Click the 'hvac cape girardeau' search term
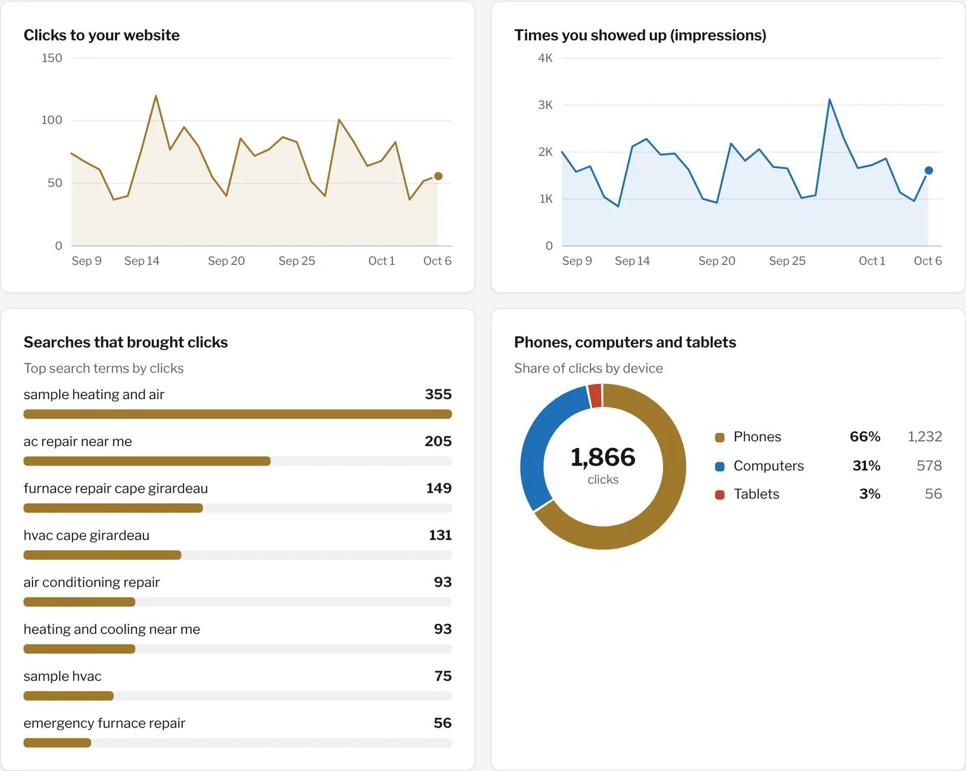This screenshot has height=771, width=966. click(86, 536)
